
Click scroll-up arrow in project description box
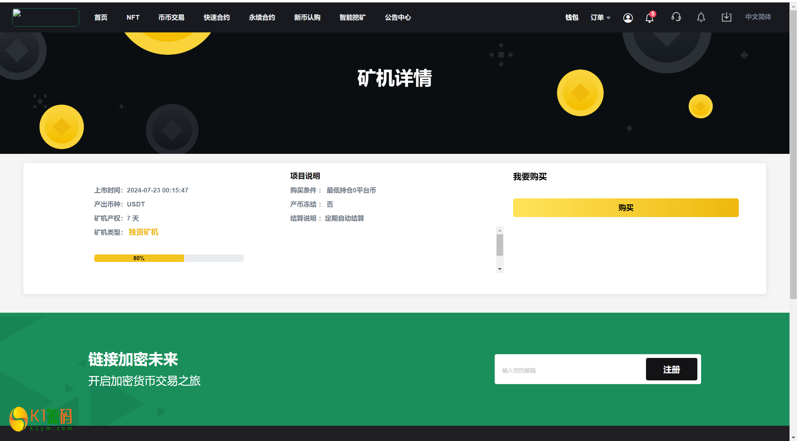coord(500,230)
